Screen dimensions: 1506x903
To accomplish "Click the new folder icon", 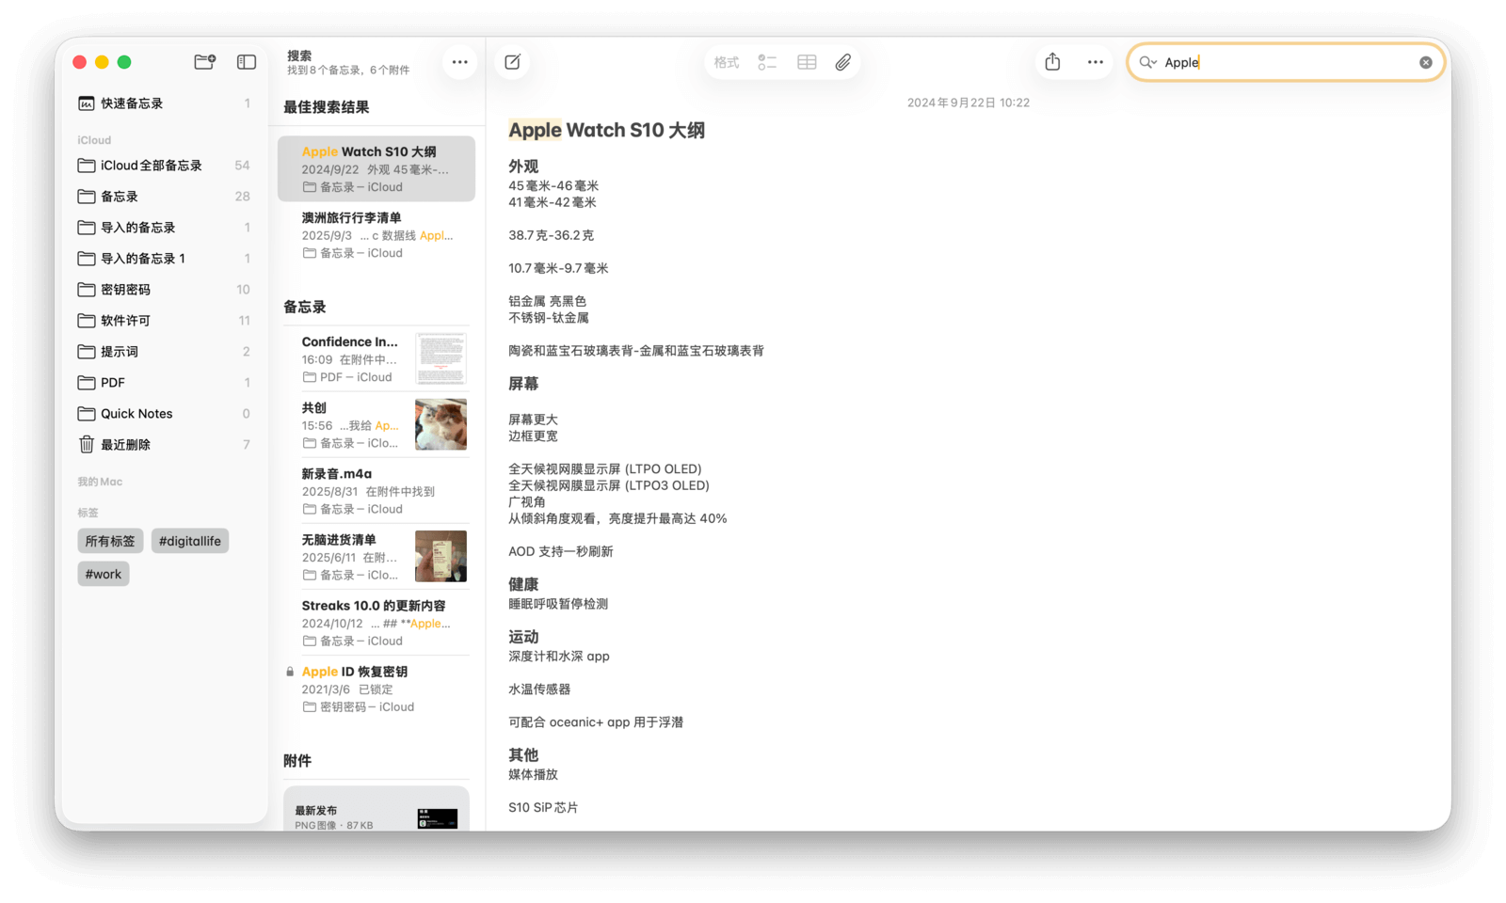I will point(204,62).
